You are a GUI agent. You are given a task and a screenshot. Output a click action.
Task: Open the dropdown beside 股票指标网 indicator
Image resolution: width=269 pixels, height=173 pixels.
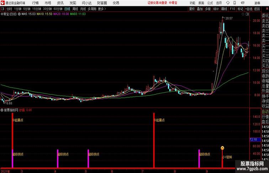tap(2, 110)
